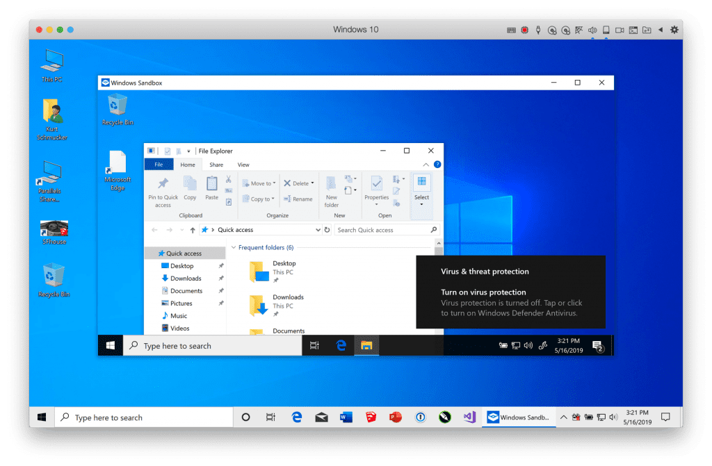
Task: Click the refresh icon beside address bar
Action: [327, 230]
